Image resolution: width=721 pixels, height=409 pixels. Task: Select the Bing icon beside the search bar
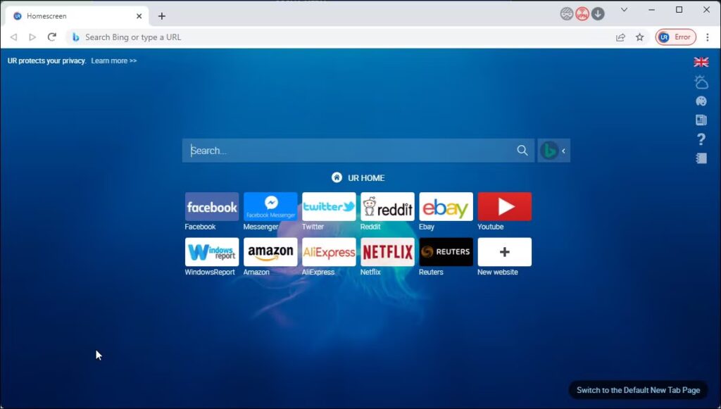click(550, 150)
